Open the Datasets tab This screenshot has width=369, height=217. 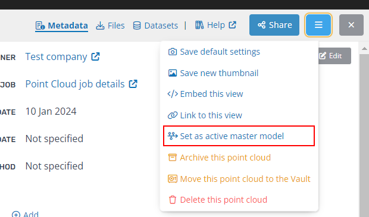click(155, 26)
